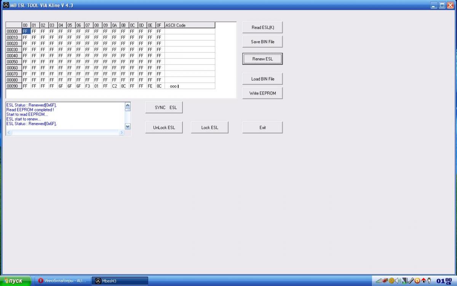The image size is (457, 286).
Task: Click the Renew ESL button
Action: click(x=262, y=59)
